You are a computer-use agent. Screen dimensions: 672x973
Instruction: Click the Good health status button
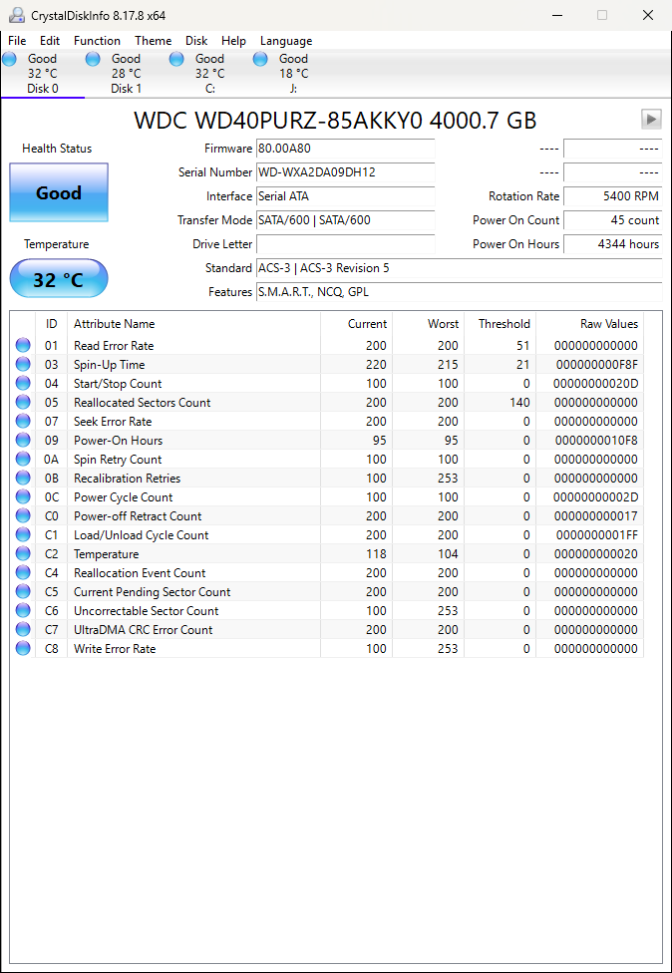click(x=59, y=192)
